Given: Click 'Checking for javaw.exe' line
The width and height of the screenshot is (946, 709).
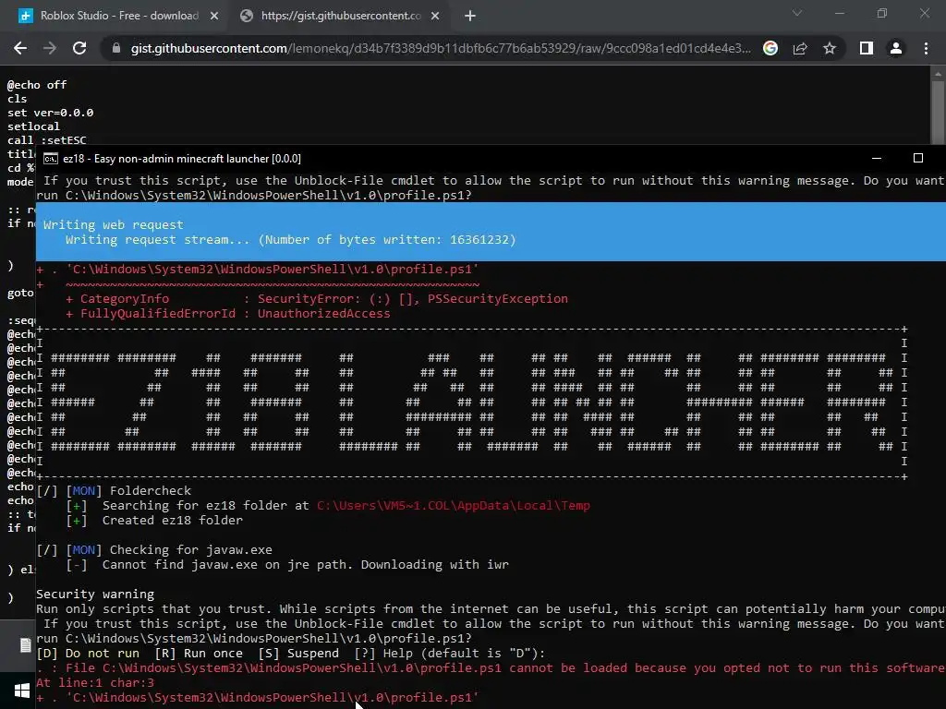Looking at the screenshot, I should 154,550.
